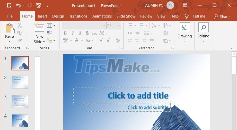Open the Drawing group button
This screenshot has width=237, height=130.
tap(185, 32)
